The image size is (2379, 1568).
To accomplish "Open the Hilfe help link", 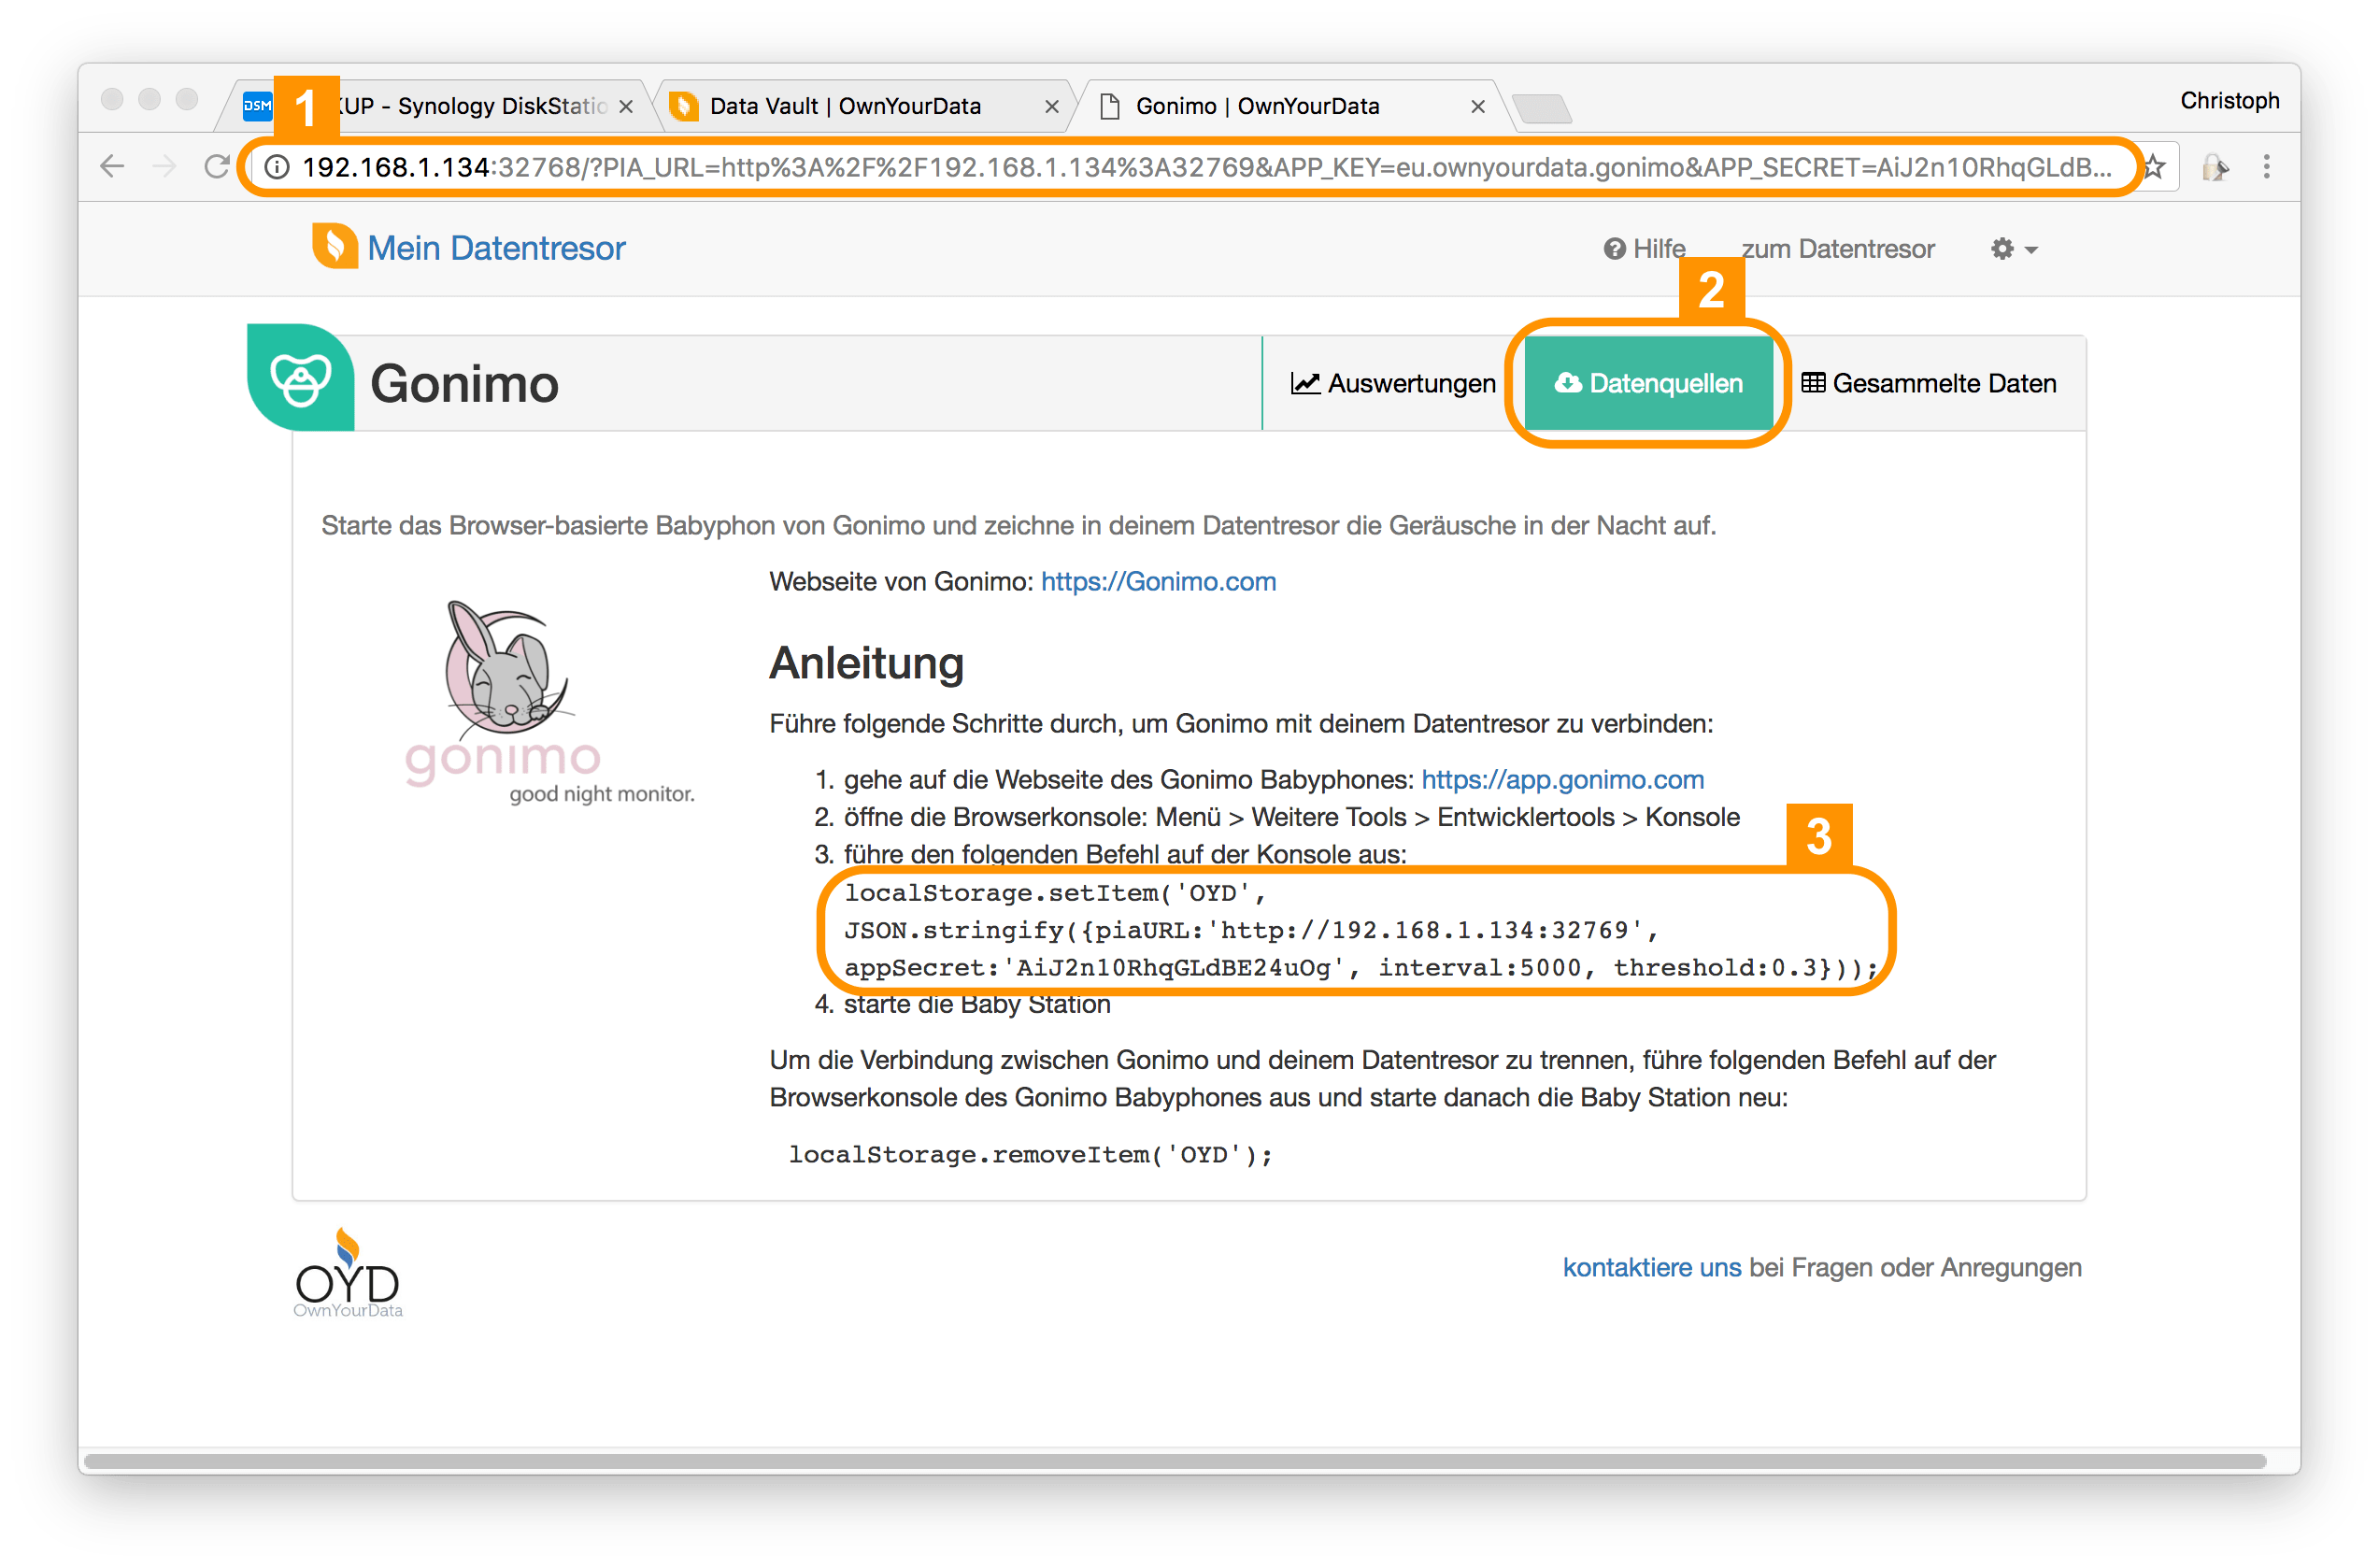I will (x=1645, y=249).
